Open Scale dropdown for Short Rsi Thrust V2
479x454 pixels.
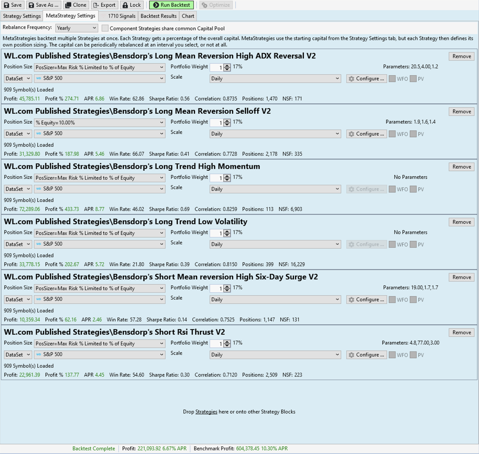(275, 355)
